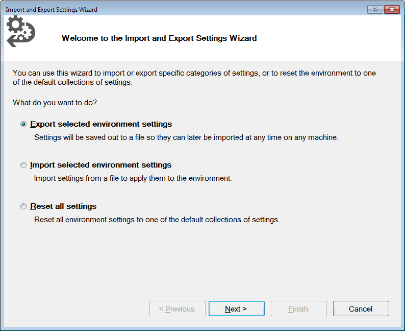This screenshot has width=405, height=331.
Task: Click the bold 'Import selected environment settings' label
Action: pos(101,165)
